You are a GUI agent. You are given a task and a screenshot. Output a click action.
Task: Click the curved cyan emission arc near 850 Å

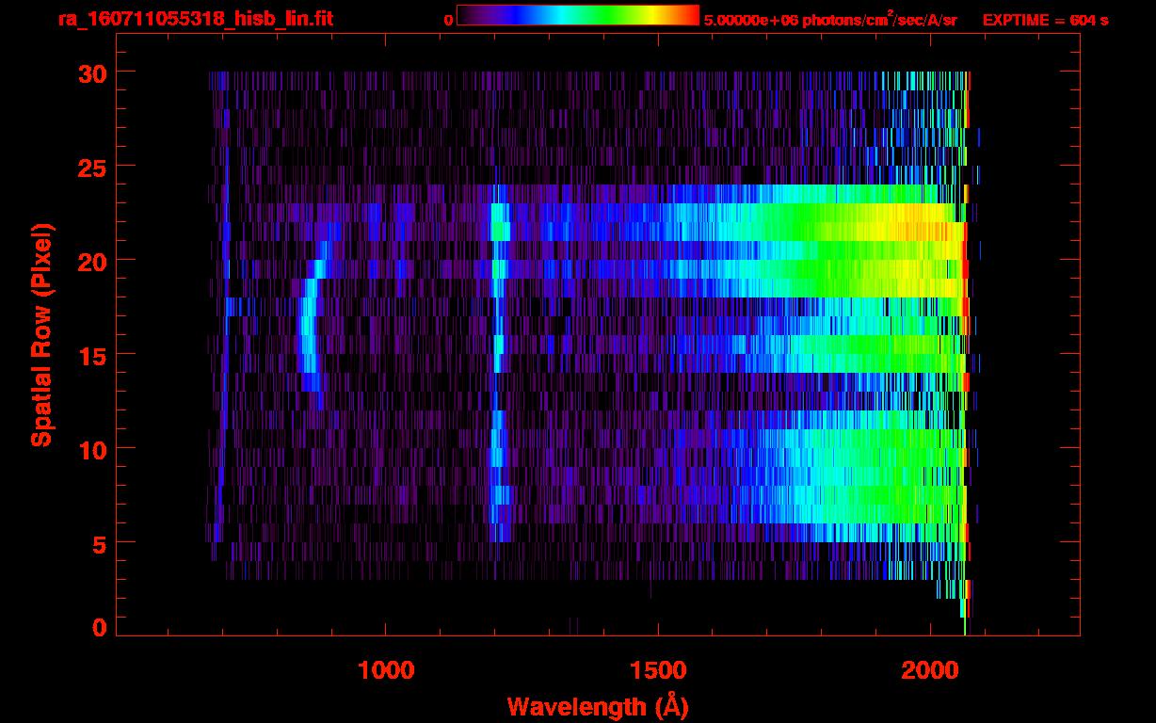pyautogui.click(x=306, y=329)
